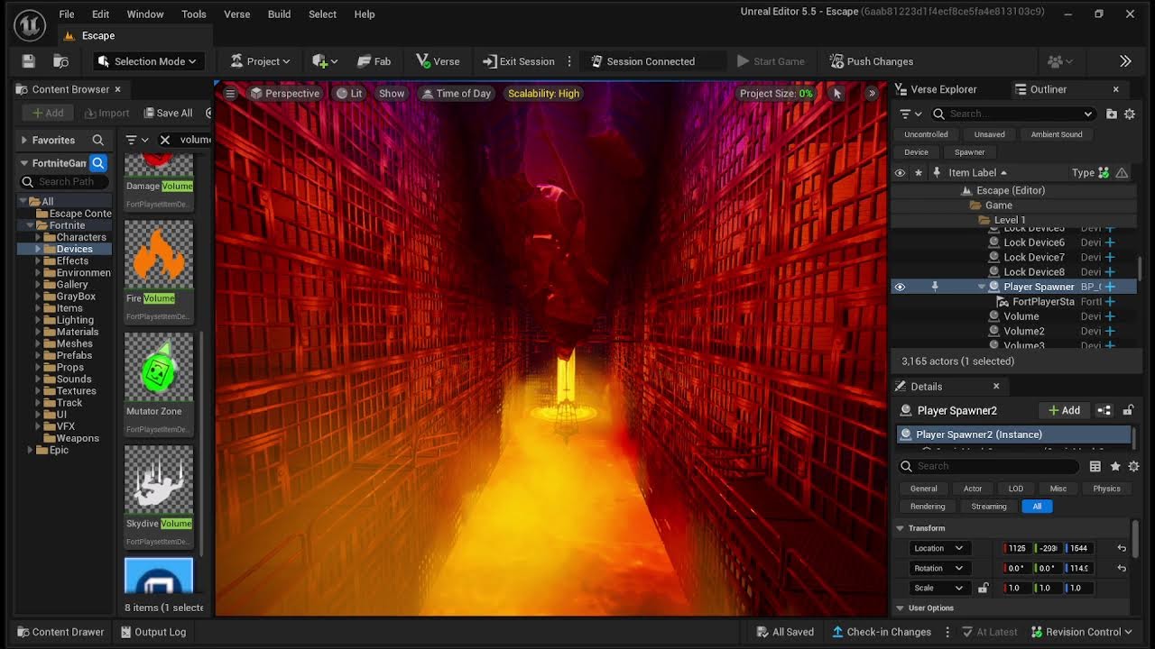Screen dimensions: 1155x649
Task: Click Scalability: High setting
Action: coord(543,94)
